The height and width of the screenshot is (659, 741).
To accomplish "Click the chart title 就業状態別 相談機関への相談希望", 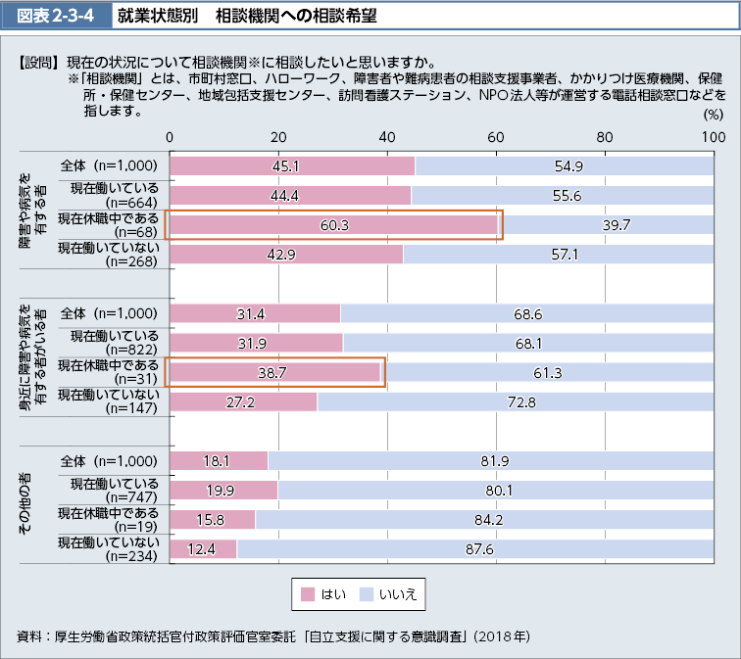I will tap(245, 17).
